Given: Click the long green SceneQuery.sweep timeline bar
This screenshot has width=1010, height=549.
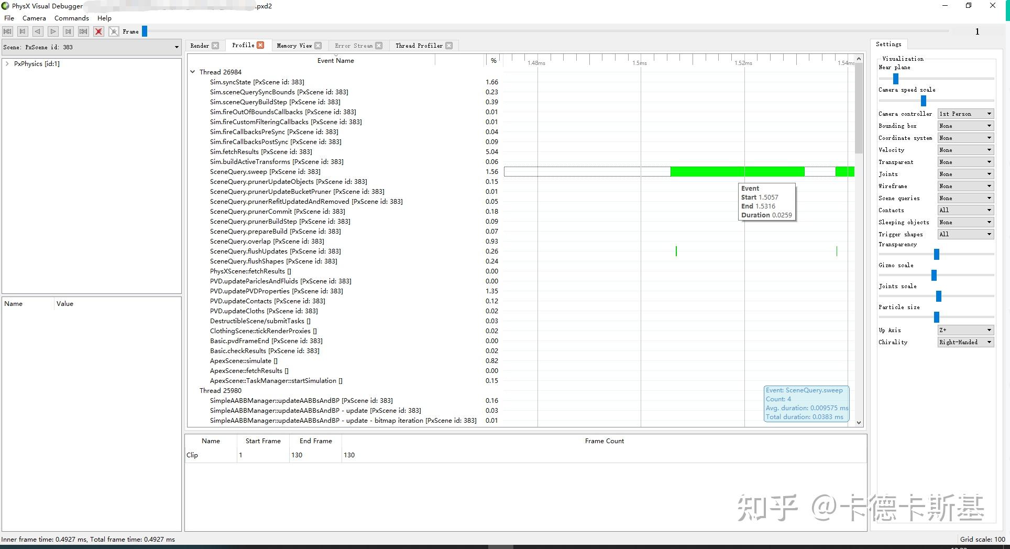Looking at the screenshot, I should [x=737, y=171].
